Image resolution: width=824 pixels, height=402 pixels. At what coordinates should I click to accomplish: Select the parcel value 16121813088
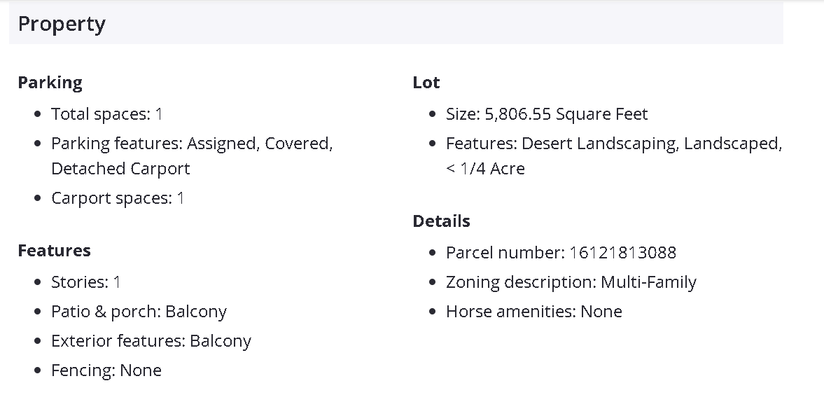pyautogui.click(x=623, y=253)
